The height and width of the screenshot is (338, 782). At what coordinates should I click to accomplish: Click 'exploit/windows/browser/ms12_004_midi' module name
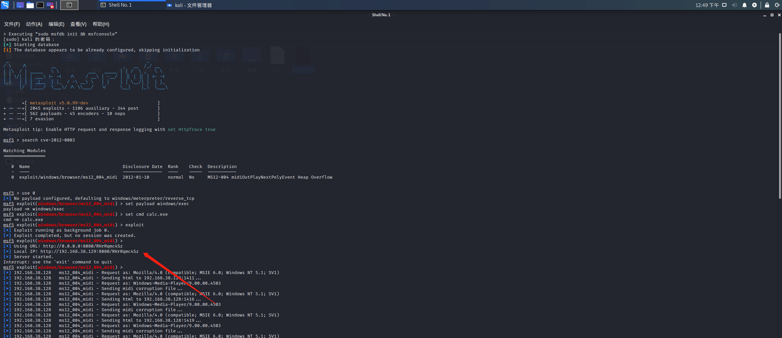coord(68,177)
